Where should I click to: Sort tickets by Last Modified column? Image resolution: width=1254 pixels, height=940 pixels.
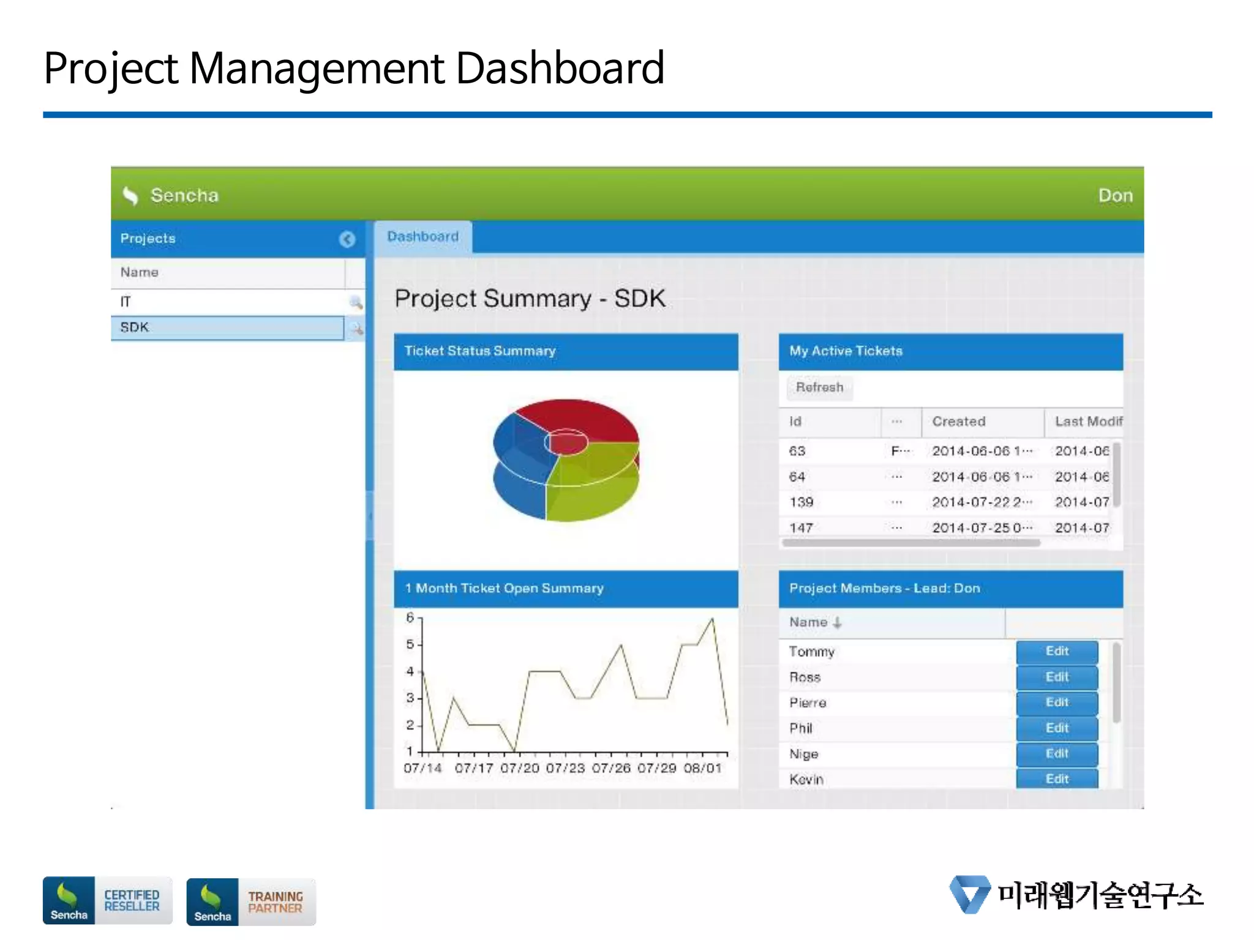pyautogui.click(x=1084, y=422)
